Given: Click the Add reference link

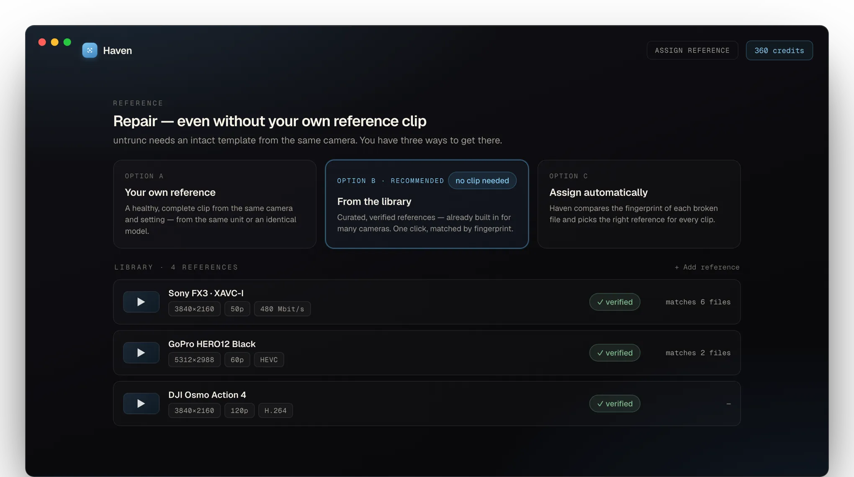Looking at the screenshot, I should 707,267.
